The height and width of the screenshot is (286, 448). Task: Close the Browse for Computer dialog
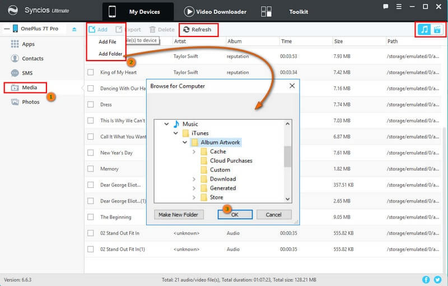pos(292,86)
